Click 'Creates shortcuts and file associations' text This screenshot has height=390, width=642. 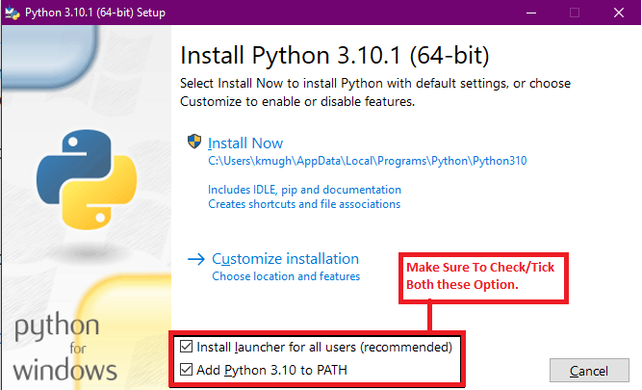pyautogui.click(x=304, y=204)
